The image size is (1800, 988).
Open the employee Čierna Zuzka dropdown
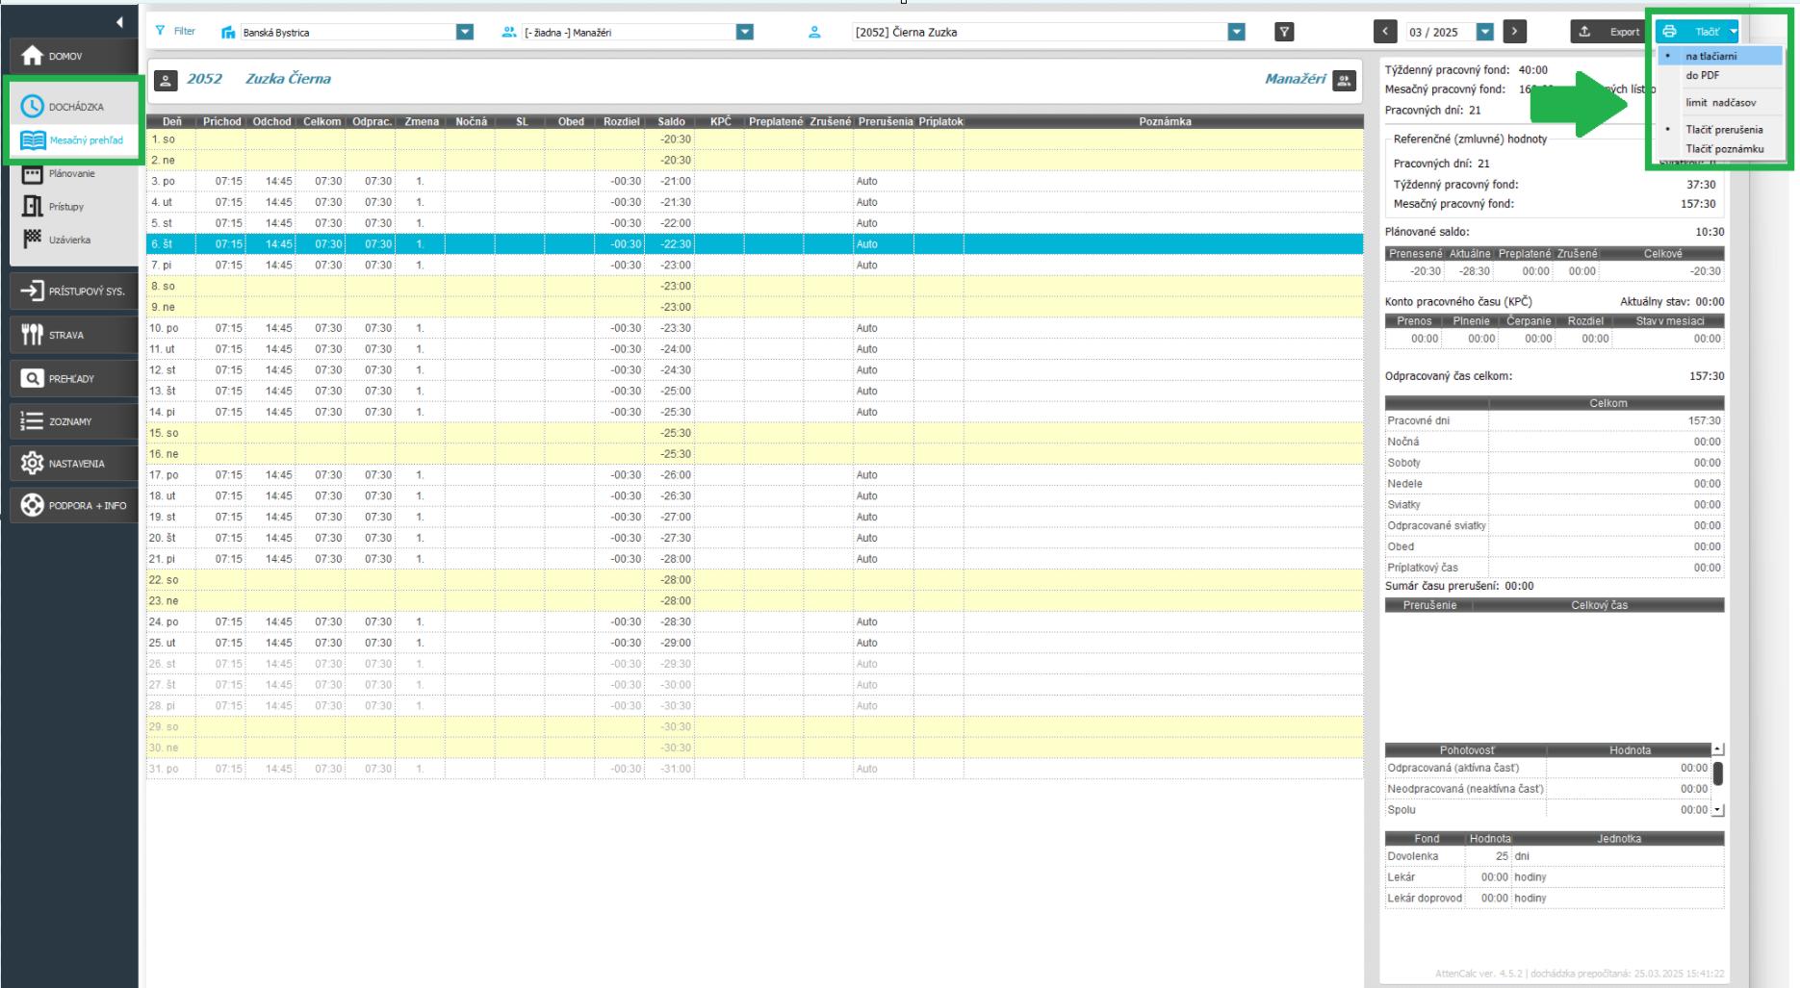coord(1236,32)
